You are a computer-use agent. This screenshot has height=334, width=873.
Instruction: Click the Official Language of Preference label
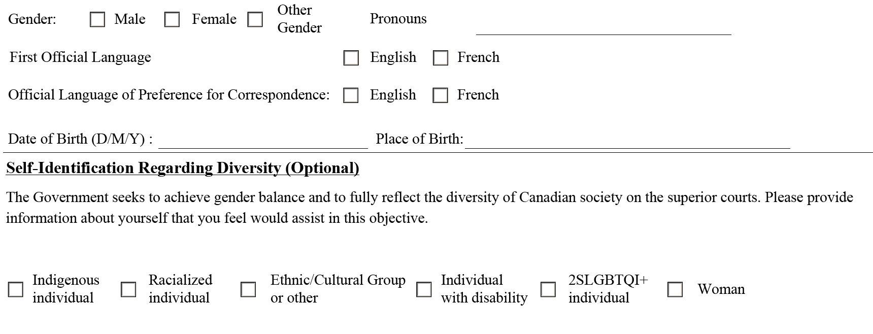(169, 95)
